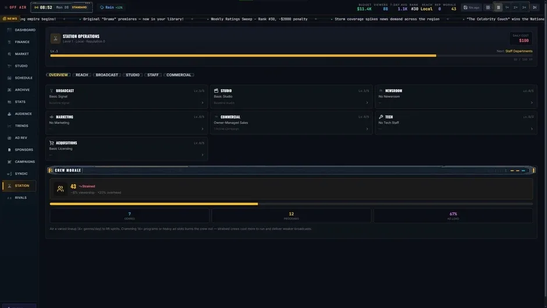This screenshot has width=547, height=308.
Task: Open the Rivals page from the sidebar
Action: pyautogui.click(x=22, y=197)
